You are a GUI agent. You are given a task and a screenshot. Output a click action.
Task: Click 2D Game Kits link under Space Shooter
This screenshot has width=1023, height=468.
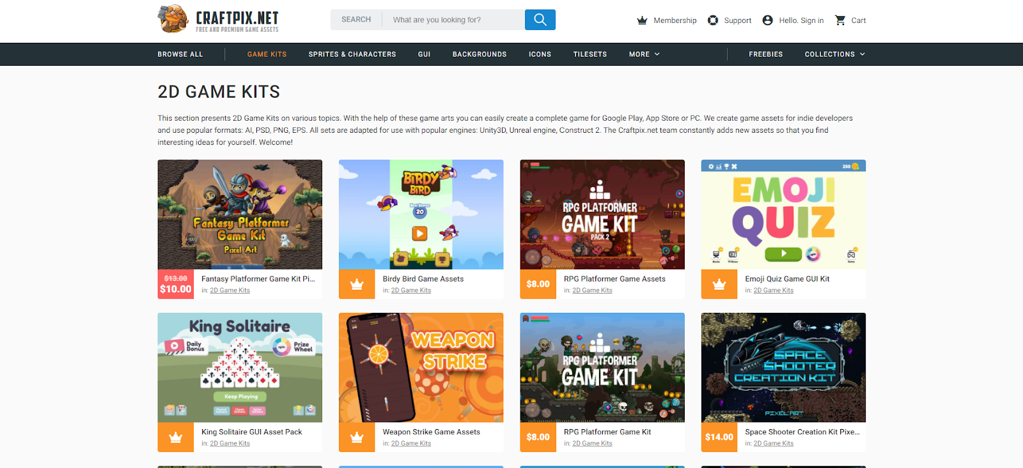[774, 444]
